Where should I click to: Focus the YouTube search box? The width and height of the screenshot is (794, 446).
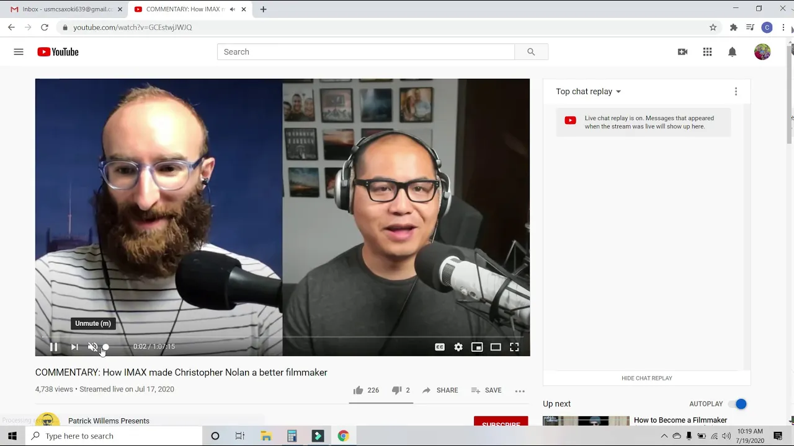click(366, 52)
